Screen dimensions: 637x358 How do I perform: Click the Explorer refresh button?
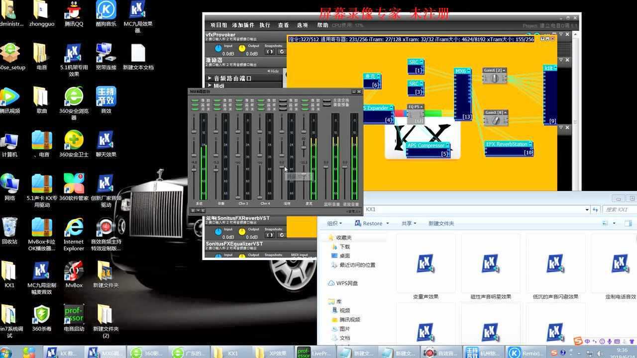(x=595, y=210)
